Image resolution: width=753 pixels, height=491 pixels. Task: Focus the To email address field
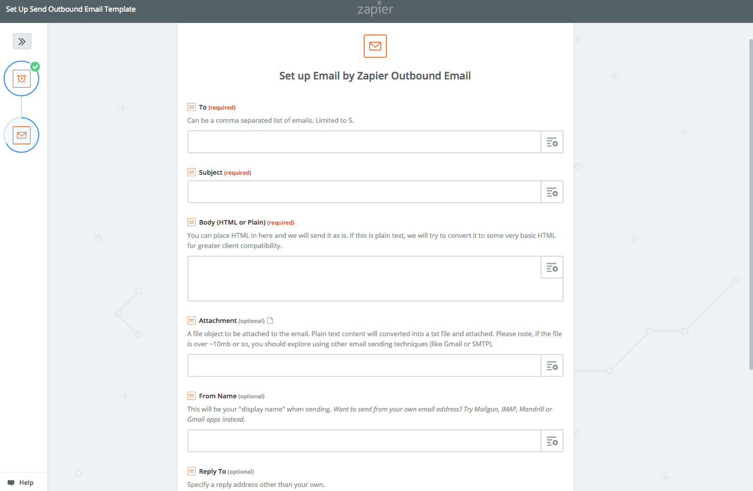click(364, 142)
